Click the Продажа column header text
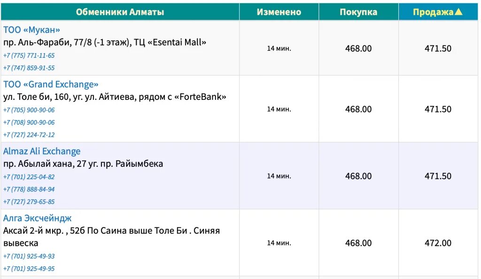Image resolution: width=481 pixels, height=279 pixels. pos(433,12)
